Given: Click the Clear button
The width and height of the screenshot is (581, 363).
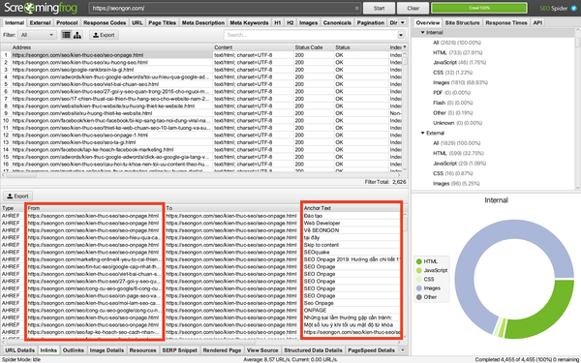Looking at the screenshot, I should pyautogui.click(x=413, y=8).
